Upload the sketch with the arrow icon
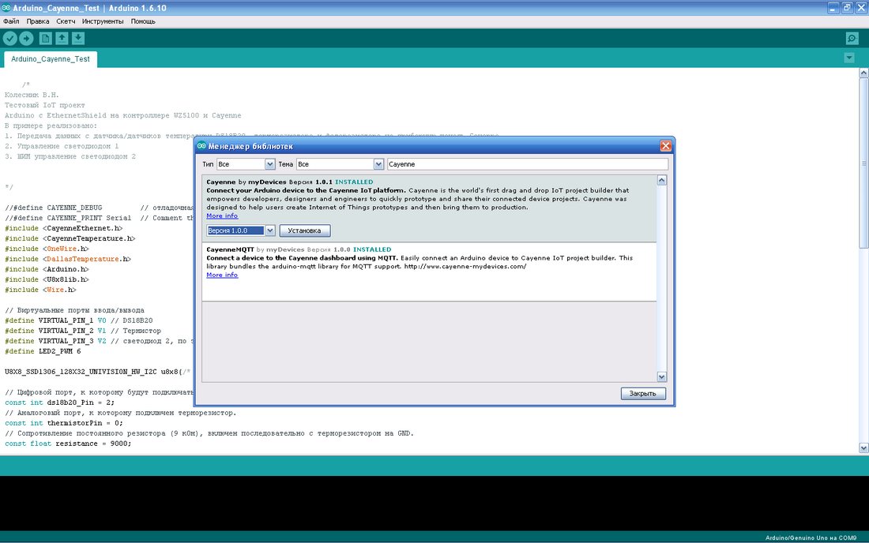869x543 pixels. click(26, 38)
